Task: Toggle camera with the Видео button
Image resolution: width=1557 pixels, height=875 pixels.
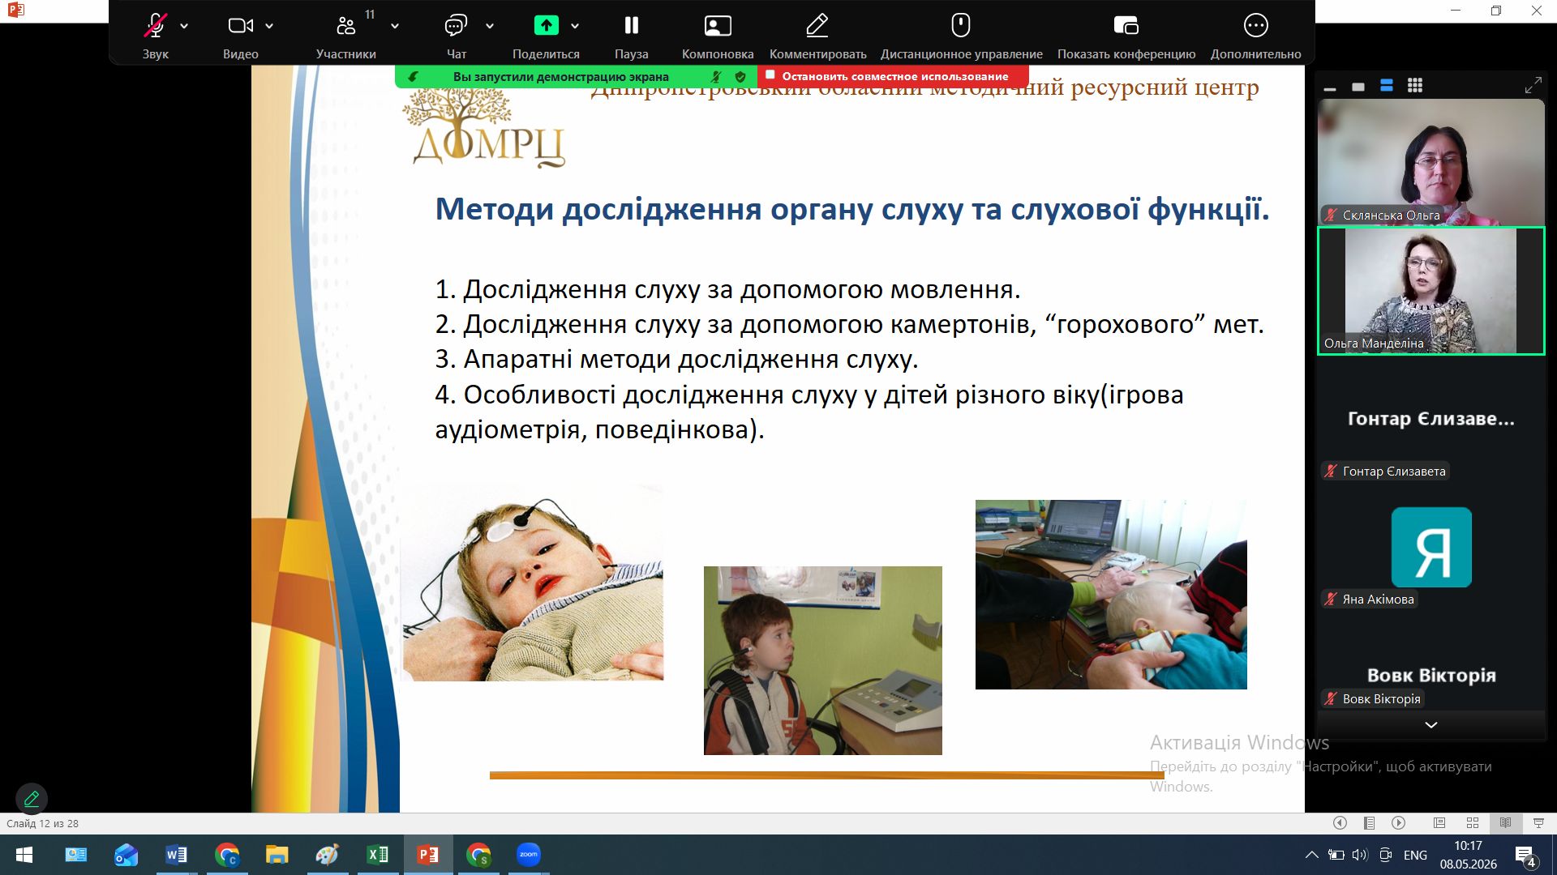Action: pos(240,36)
